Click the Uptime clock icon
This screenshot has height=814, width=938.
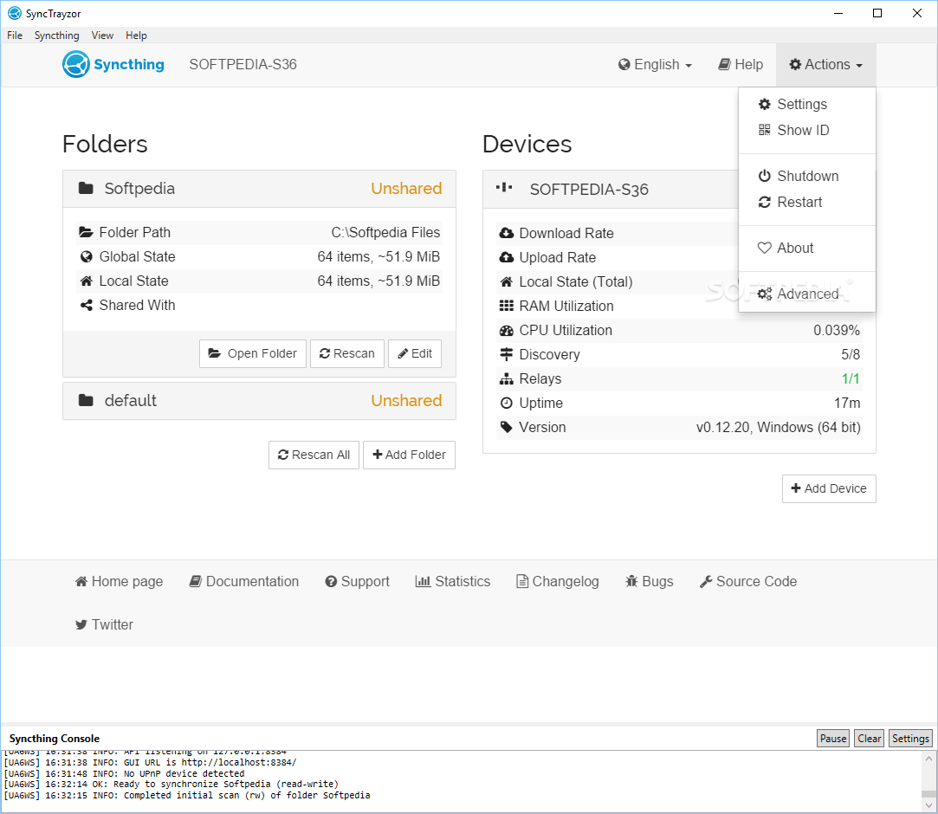[506, 404]
